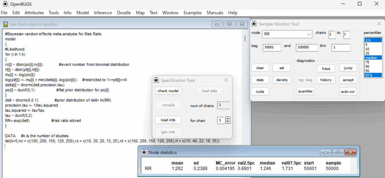The image size is (385, 178).
Task: Open the Info menu
Action: (x=68, y=13)
